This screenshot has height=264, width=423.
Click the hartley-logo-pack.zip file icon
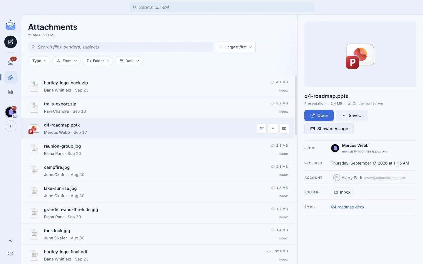34,86
